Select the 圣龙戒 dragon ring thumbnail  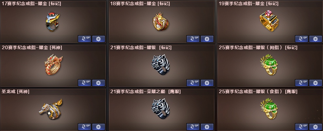(x=51, y=109)
